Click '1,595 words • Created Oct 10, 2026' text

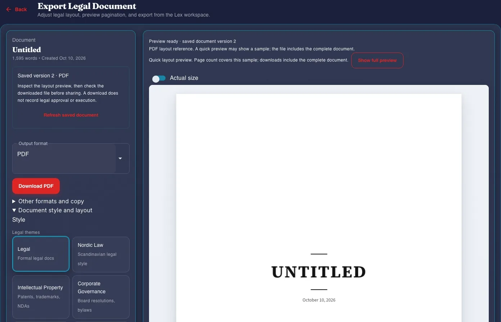49,58
